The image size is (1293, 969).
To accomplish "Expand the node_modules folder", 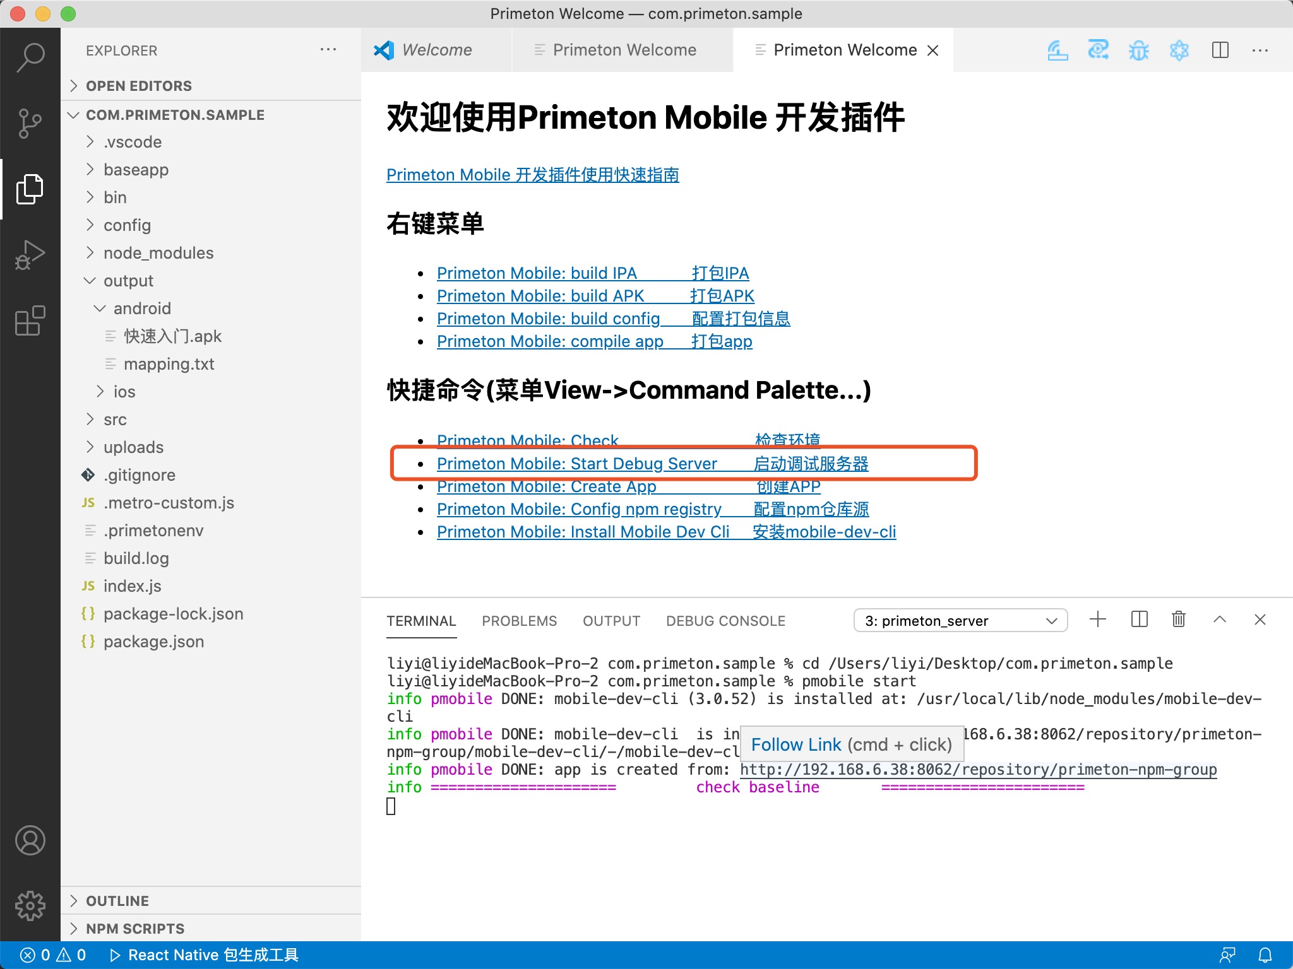I will click(x=158, y=253).
